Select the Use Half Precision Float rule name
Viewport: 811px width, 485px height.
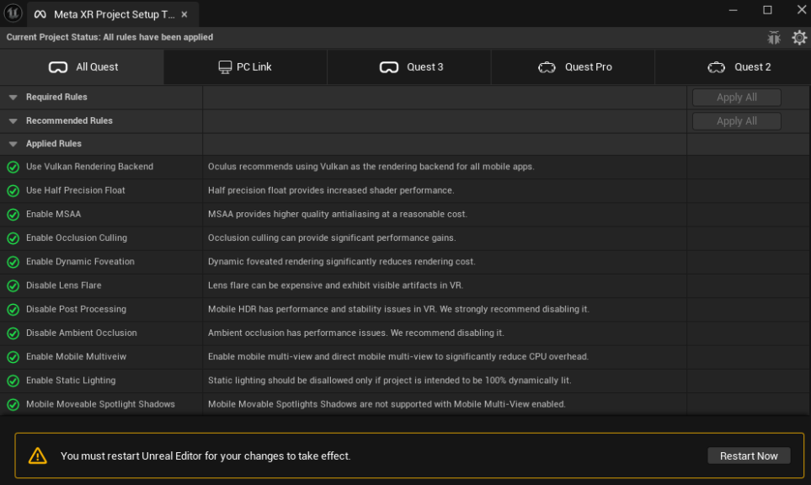coord(76,190)
